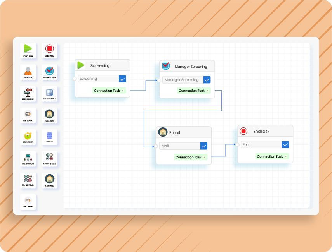
Task: Select the DB Task icon
Action: (x=50, y=136)
